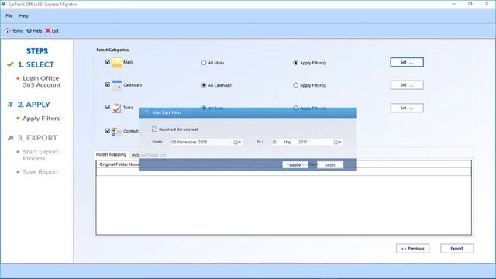The image size is (496, 279).
Task: Uncheck the Contacts category checkbox
Action: point(108,131)
